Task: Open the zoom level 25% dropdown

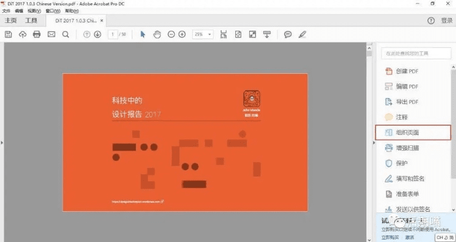Action: point(203,34)
